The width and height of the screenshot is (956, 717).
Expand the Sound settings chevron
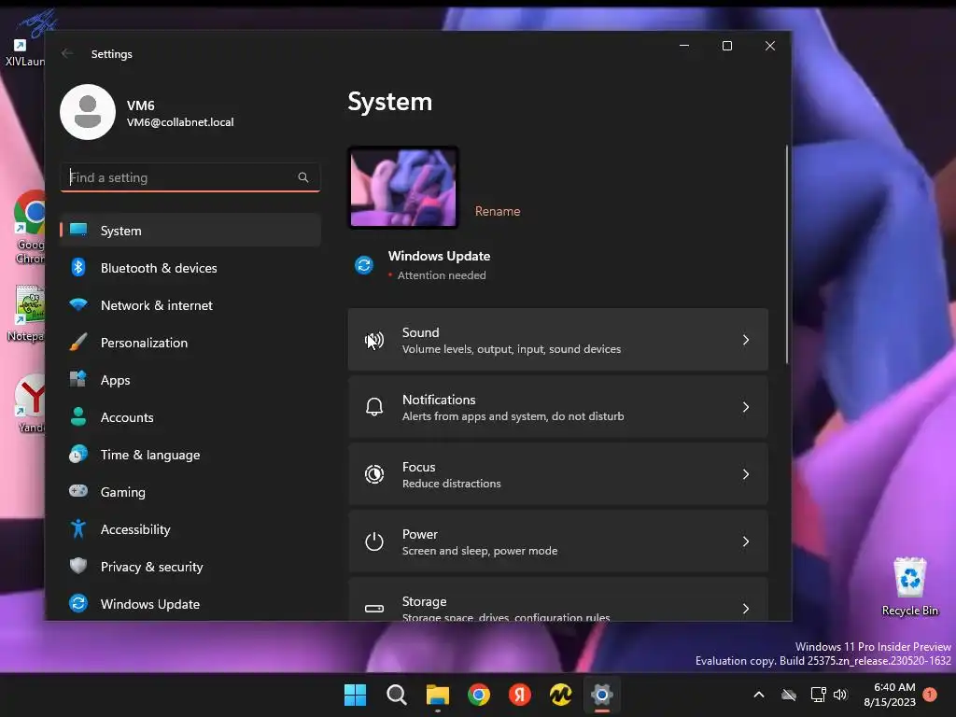coord(746,340)
